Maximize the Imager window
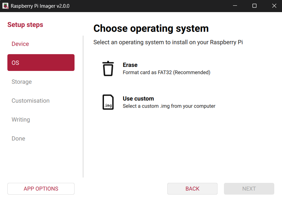The height and width of the screenshot is (200, 282). 254,6
